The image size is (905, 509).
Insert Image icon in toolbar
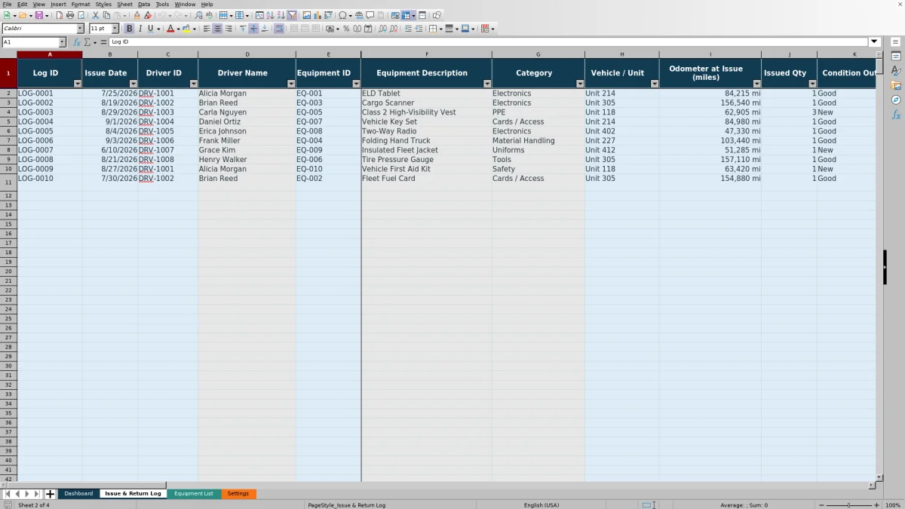click(306, 15)
